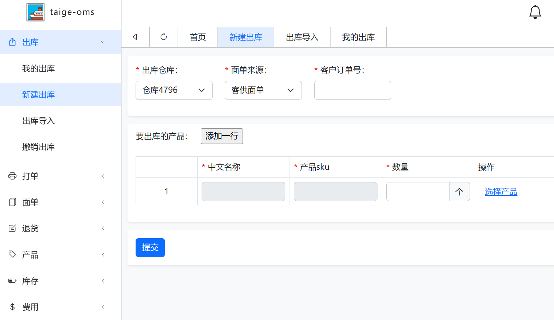Click the 费用 dollar icon
554x320 pixels.
[x=12, y=307]
